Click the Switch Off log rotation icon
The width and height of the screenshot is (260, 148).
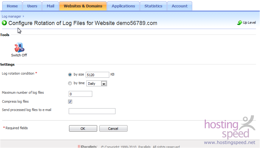[19, 47]
